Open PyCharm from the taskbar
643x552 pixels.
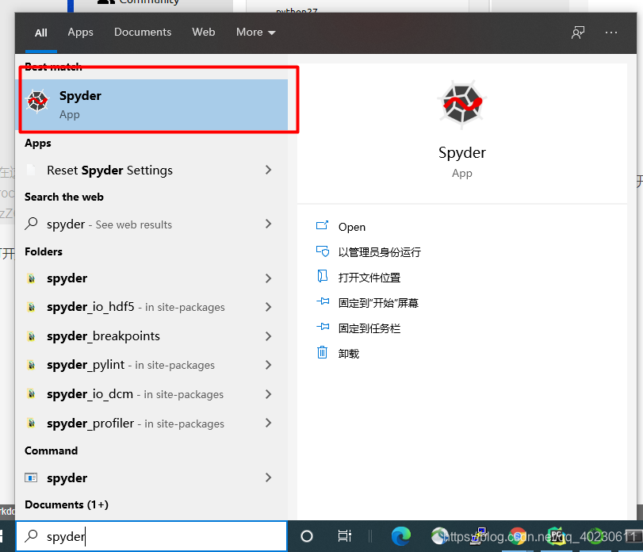pyautogui.click(x=556, y=536)
